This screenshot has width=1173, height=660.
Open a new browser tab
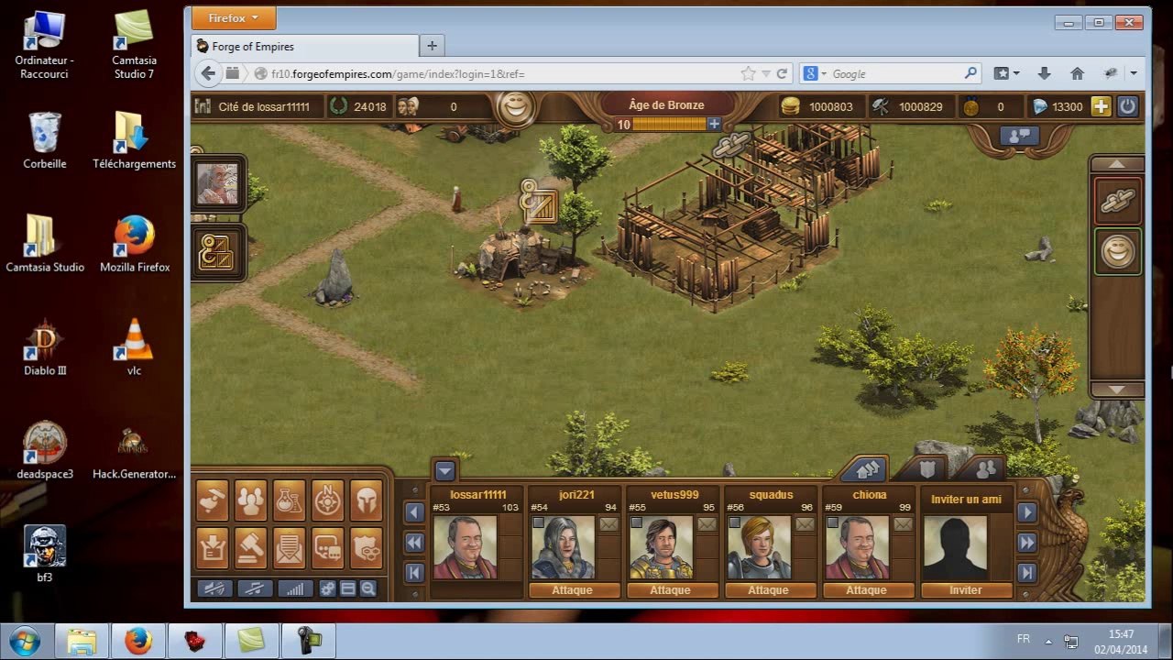pyautogui.click(x=432, y=46)
